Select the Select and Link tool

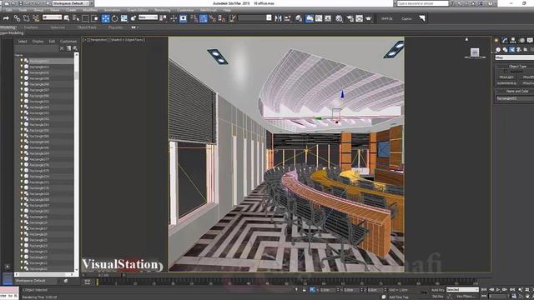tap(17, 18)
